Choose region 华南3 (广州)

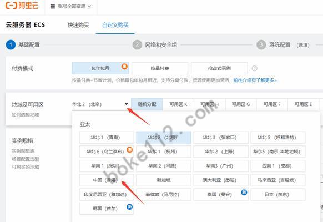(x=221, y=166)
